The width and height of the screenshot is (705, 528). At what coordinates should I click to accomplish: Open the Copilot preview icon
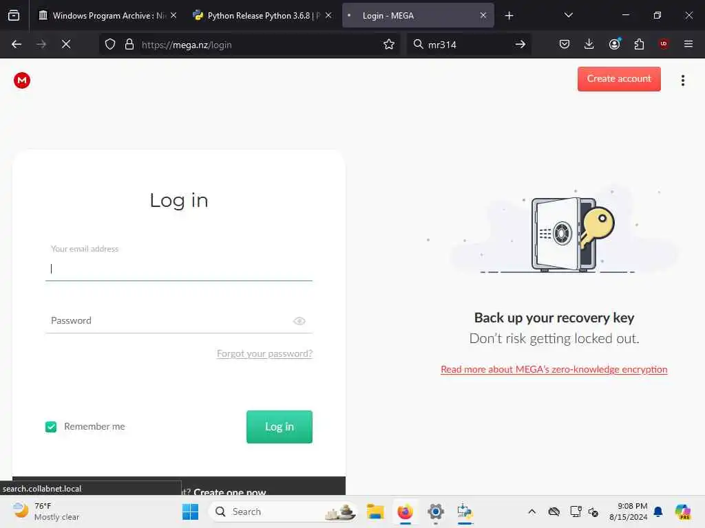[x=682, y=511]
